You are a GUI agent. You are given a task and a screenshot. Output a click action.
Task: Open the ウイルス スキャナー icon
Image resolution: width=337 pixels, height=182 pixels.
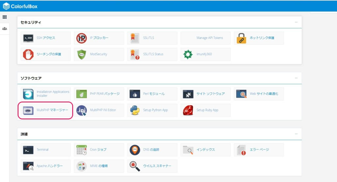135,166
